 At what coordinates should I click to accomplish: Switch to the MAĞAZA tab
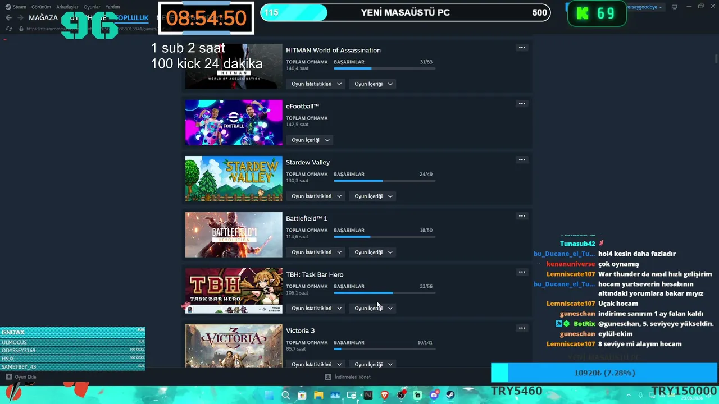coord(43,18)
